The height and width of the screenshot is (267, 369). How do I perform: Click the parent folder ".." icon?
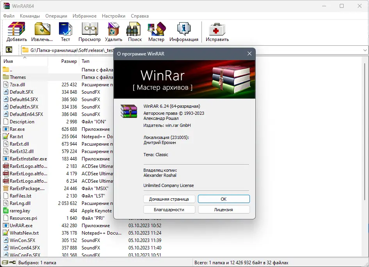(x=5, y=69)
